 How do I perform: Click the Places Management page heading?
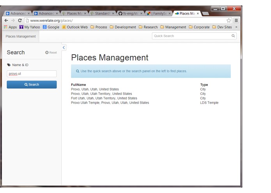tap(110, 57)
